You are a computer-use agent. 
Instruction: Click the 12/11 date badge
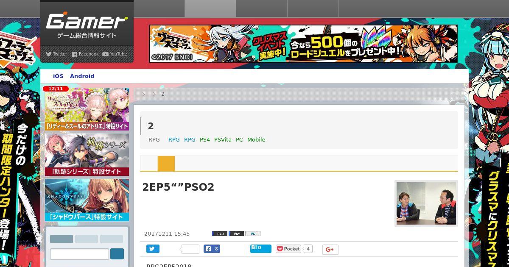(56, 89)
